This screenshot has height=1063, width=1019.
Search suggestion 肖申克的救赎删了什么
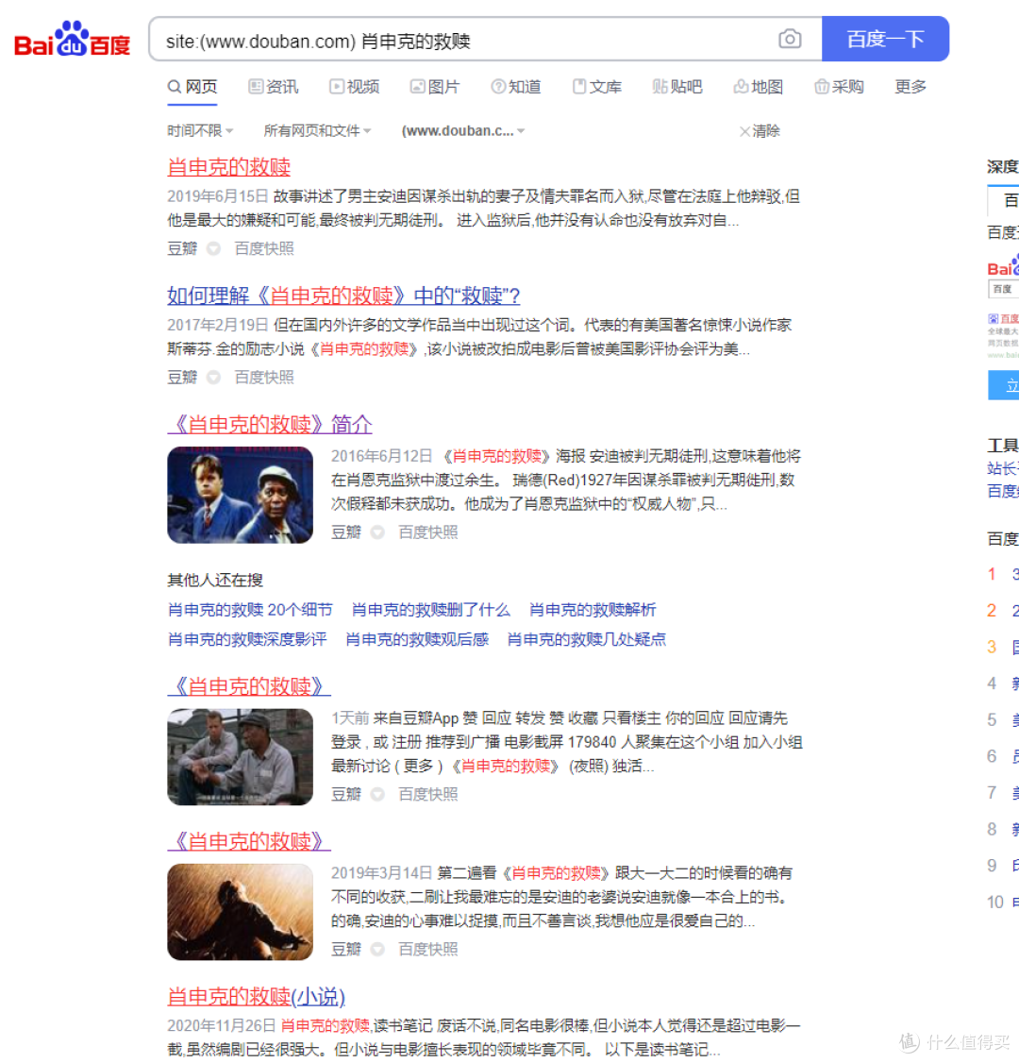pos(431,610)
